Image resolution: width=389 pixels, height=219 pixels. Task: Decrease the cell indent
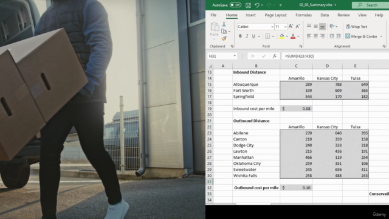[332, 36]
